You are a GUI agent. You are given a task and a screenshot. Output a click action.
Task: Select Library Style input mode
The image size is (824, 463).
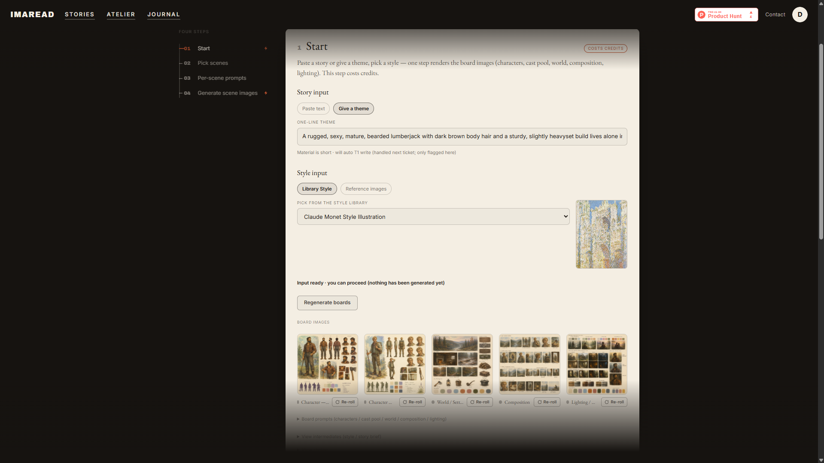coord(317,189)
